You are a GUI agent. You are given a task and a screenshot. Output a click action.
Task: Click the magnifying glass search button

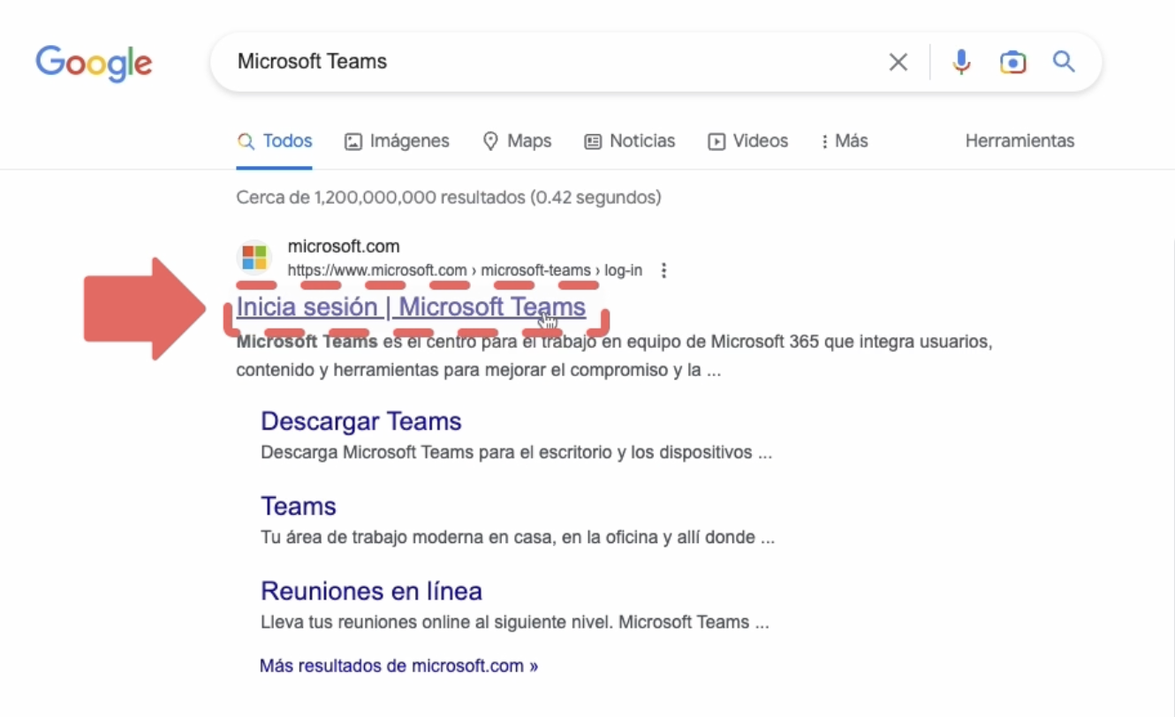(x=1064, y=62)
